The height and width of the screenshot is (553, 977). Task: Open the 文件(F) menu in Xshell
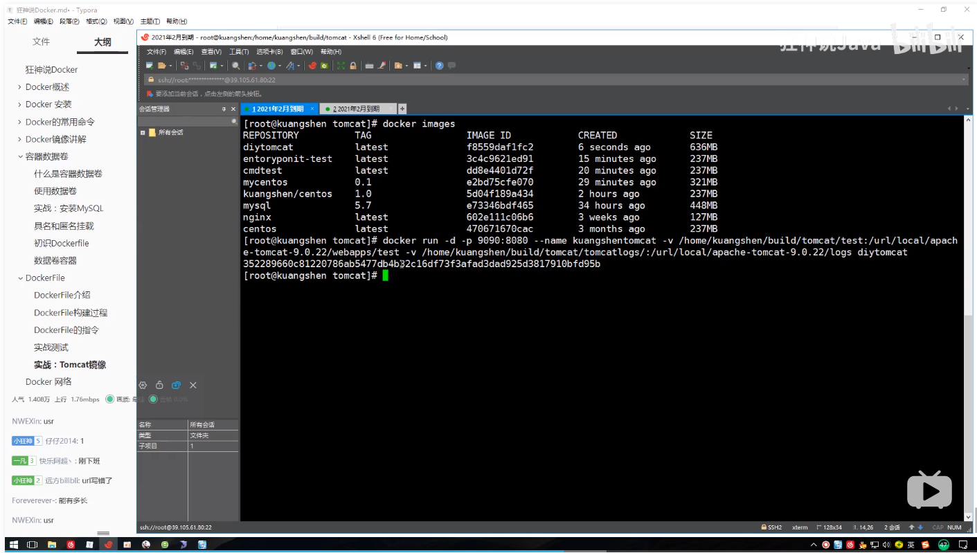click(x=156, y=51)
